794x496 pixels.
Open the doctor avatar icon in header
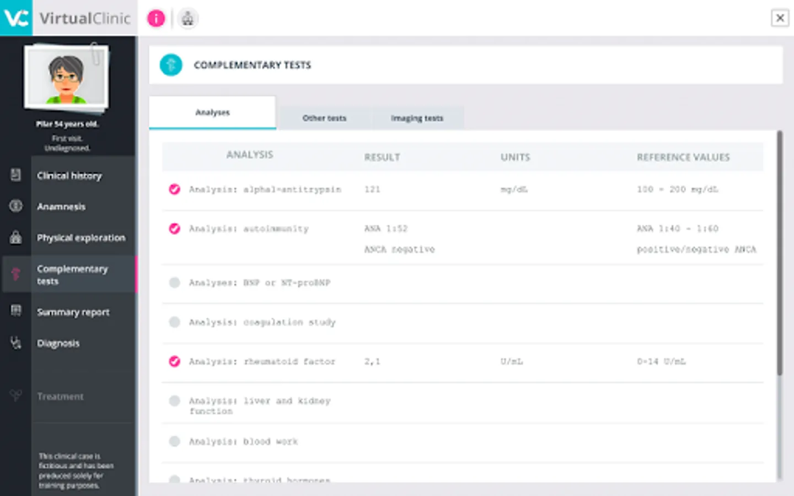pyautogui.click(x=187, y=19)
